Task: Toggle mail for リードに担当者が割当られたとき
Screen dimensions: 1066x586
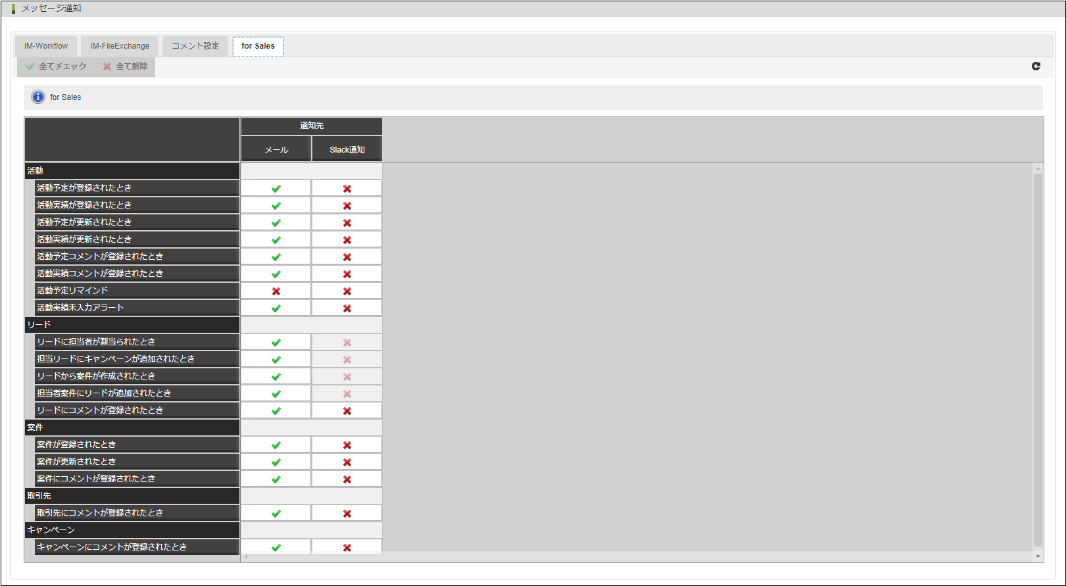Action: pyautogui.click(x=276, y=342)
